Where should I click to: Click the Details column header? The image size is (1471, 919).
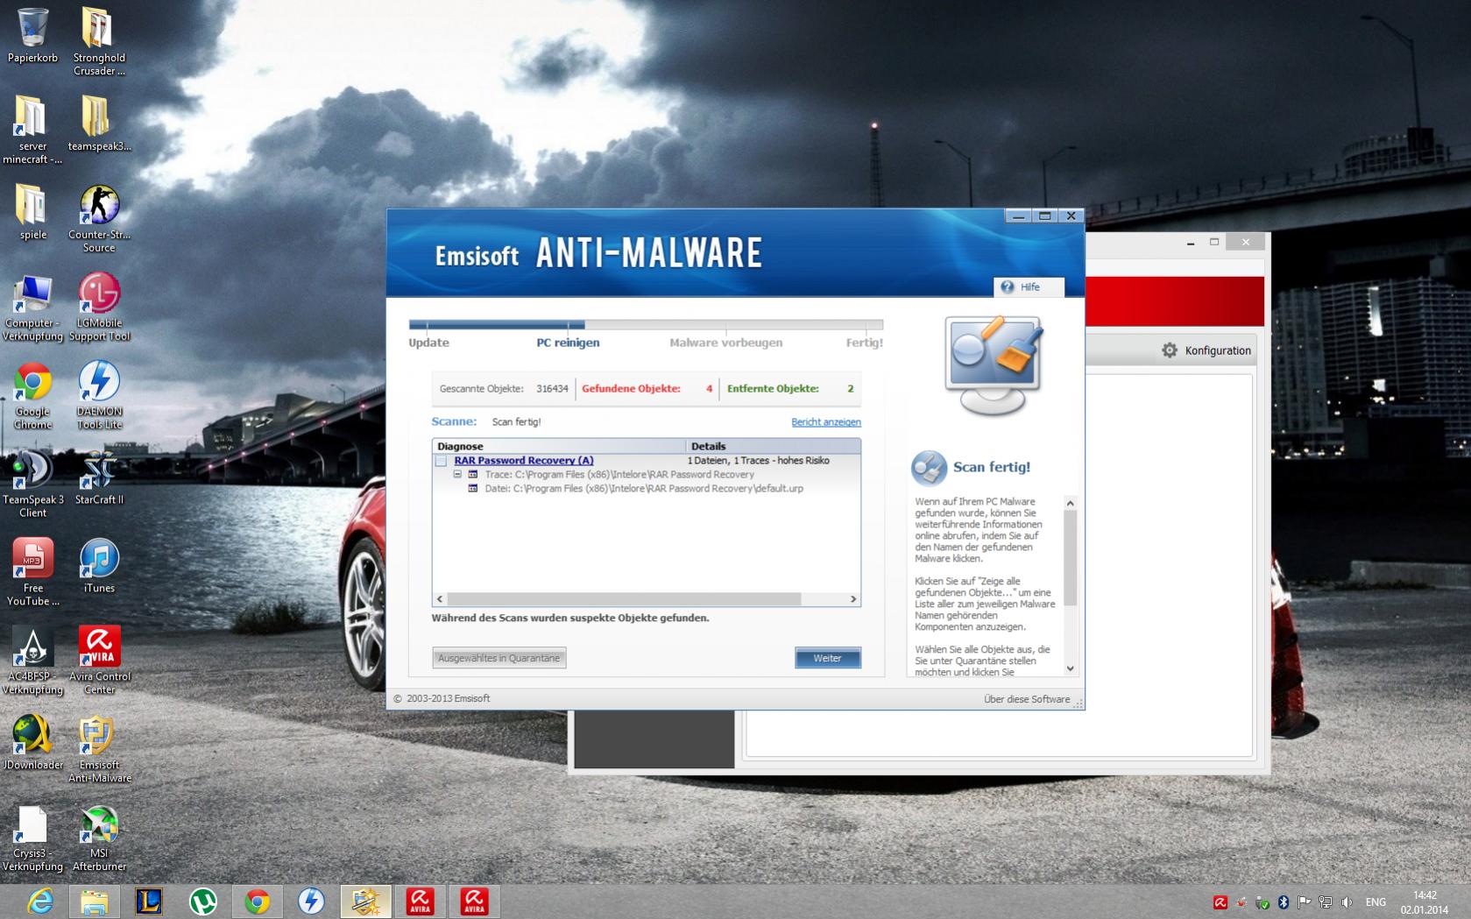pos(774,446)
